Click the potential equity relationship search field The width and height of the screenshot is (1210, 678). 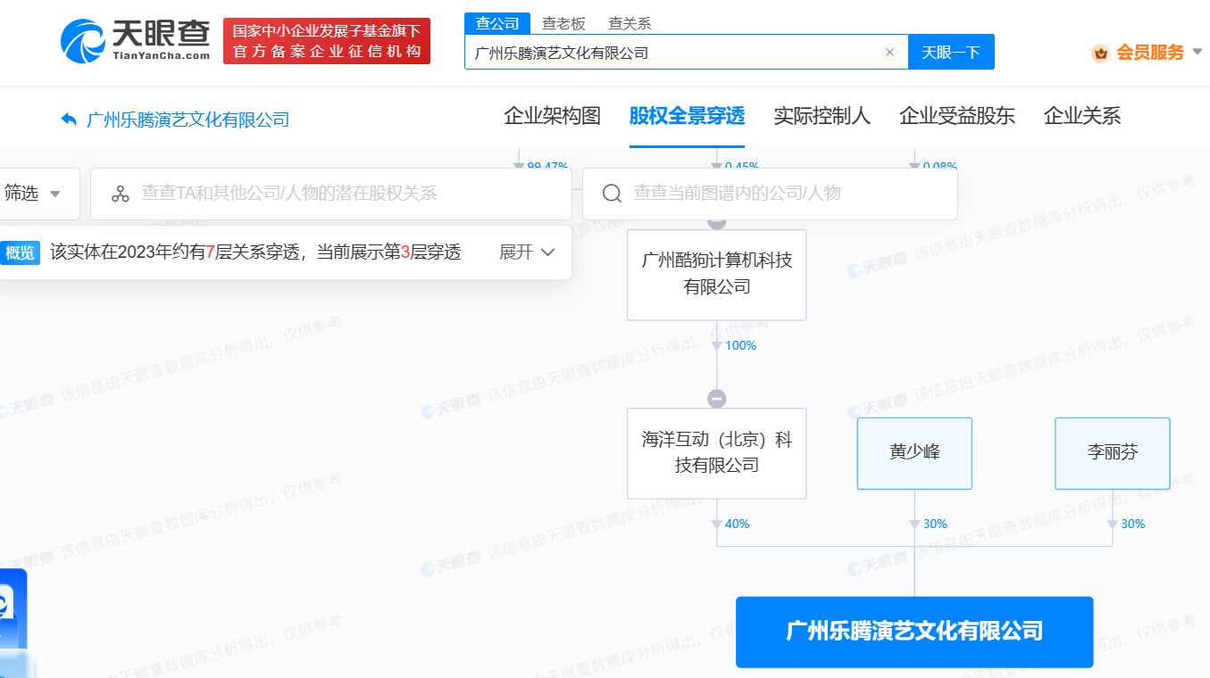pyautogui.click(x=331, y=194)
